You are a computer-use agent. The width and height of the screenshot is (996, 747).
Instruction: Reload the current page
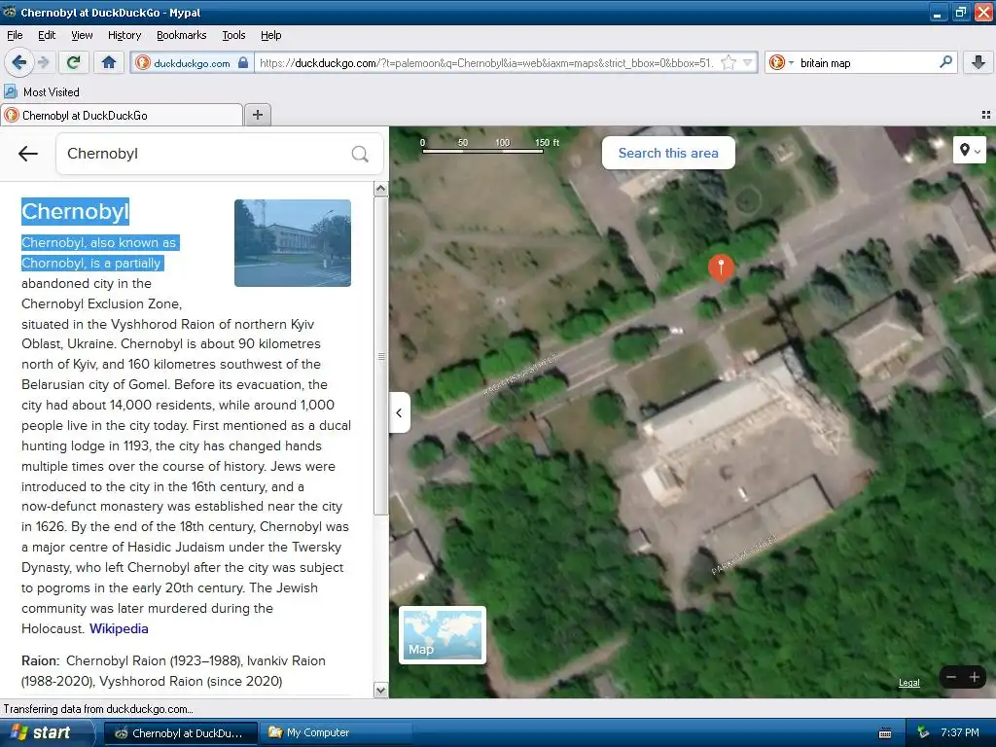tap(74, 62)
